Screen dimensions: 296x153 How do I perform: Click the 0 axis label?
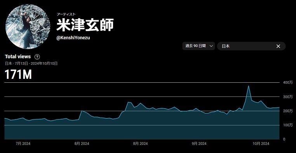(284, 139)
